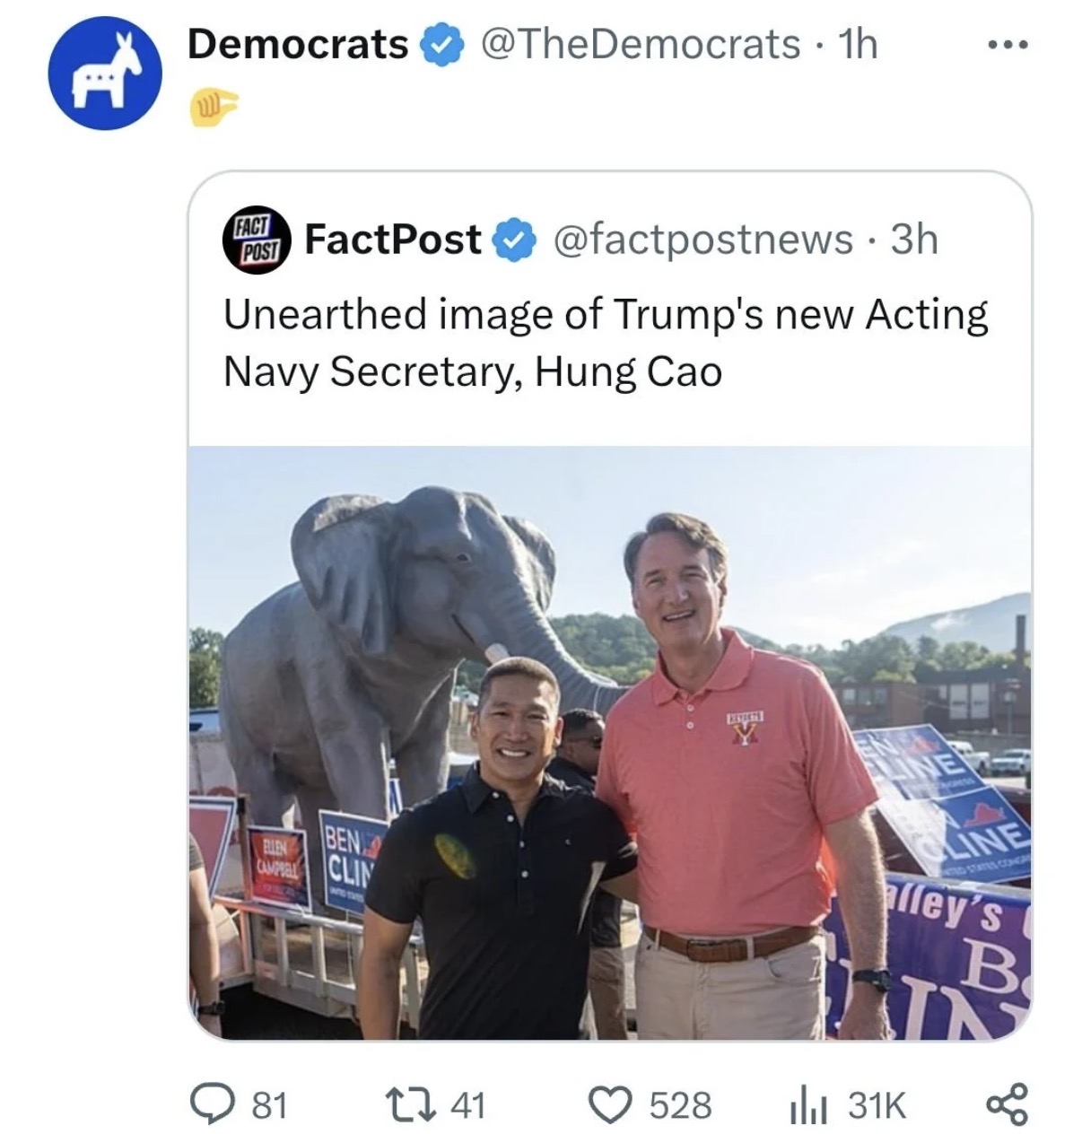Open the @TheDemocrats handle link
Viewport: 1082px width, 1134px height.
point(640,44)
